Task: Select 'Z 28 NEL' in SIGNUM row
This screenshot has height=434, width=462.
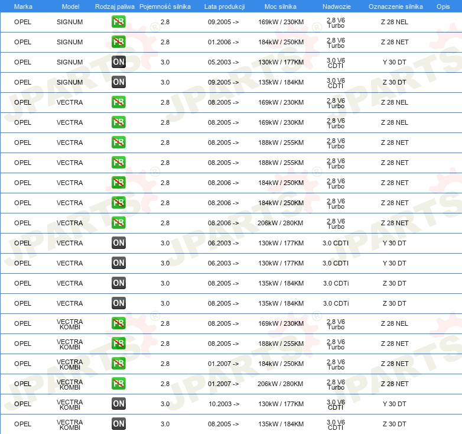Action: tap(395, 22)
